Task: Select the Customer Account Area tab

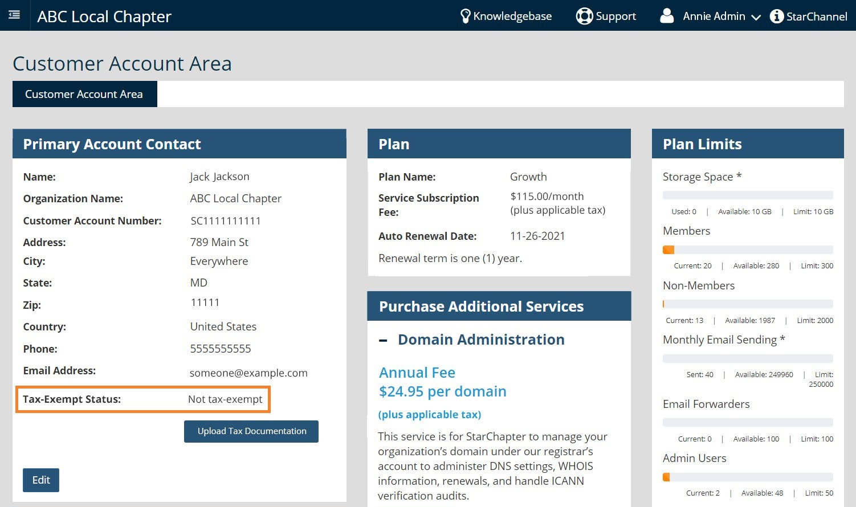Action: (84, 94)
